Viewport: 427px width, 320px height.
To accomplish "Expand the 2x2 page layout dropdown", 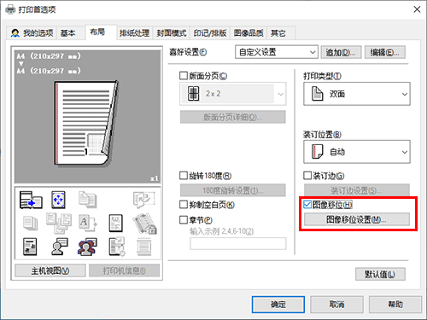I will (x=233, y=94).
